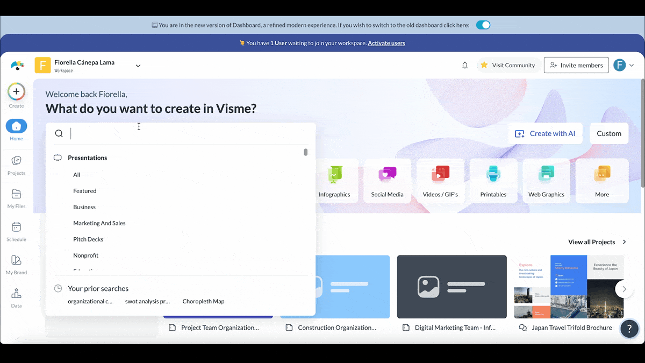
Task: Open the Projects section in sidebar
Action: tap(16, 161)
